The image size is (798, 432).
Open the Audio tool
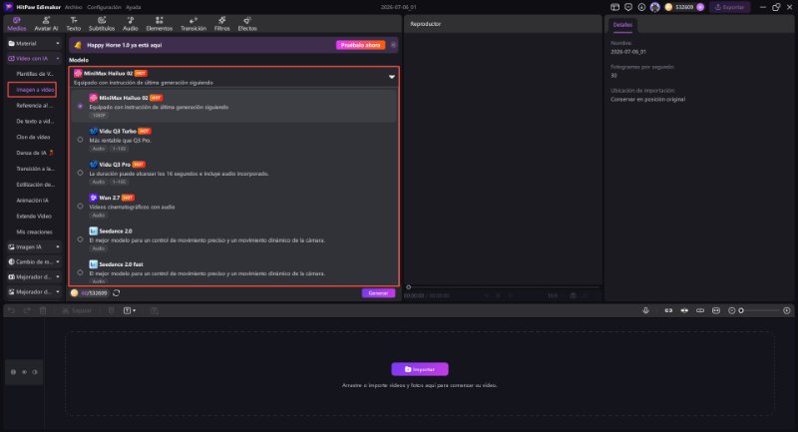(x=131, y=24)
